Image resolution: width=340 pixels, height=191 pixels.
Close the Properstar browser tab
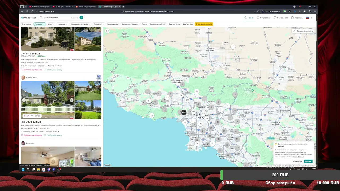tap(120, 7)
